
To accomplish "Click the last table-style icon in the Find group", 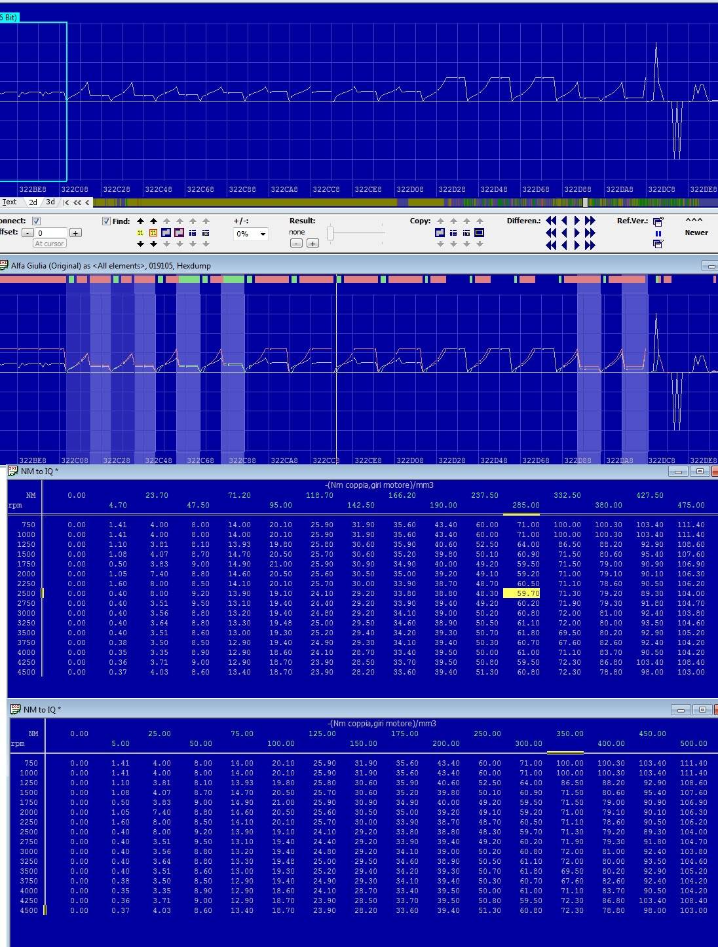I will (206, 232).
